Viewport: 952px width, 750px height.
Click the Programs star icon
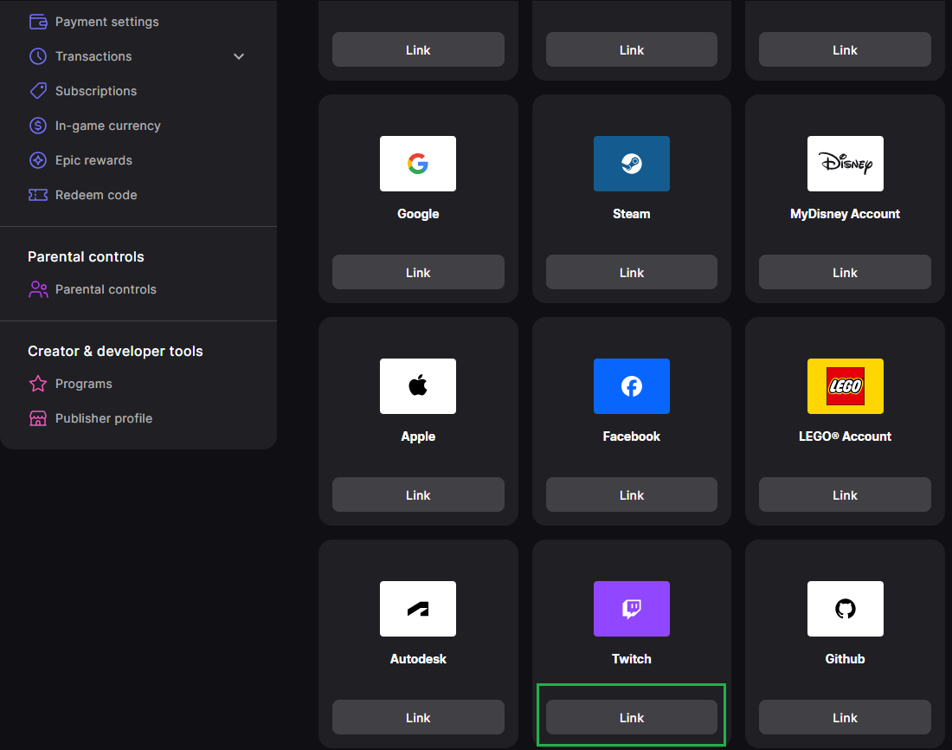(x=38, y=384)
